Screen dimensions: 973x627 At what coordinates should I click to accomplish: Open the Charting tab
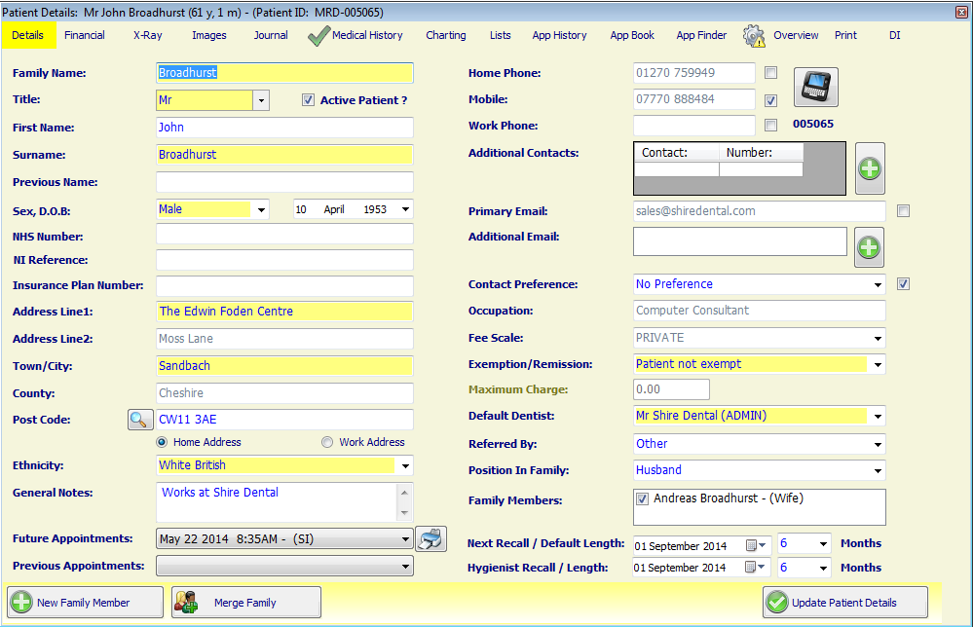point(445,34)
